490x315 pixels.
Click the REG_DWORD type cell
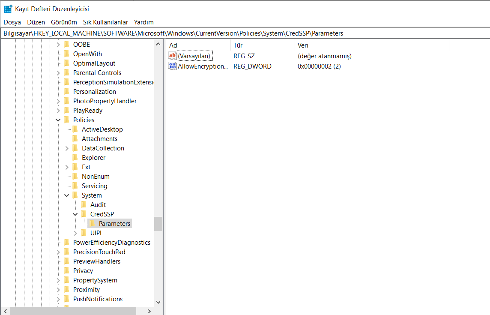pos(252,66)
